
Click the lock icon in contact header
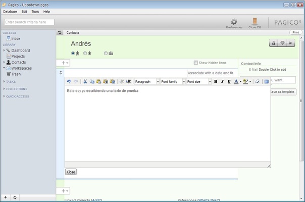[x=274, y=43]
